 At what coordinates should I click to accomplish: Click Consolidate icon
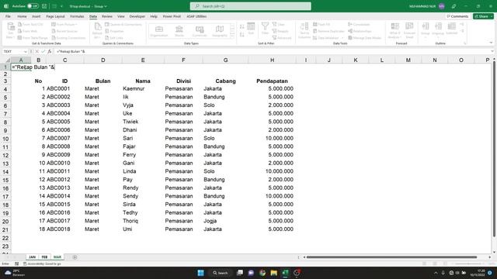click(x=350, y=24)
